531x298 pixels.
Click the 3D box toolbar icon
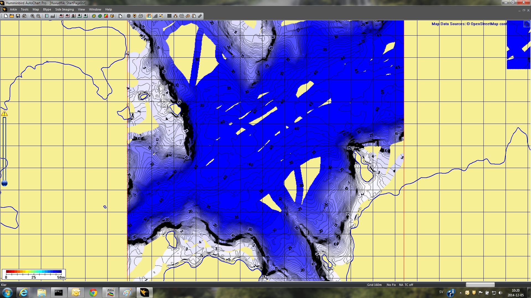point(112,16)
